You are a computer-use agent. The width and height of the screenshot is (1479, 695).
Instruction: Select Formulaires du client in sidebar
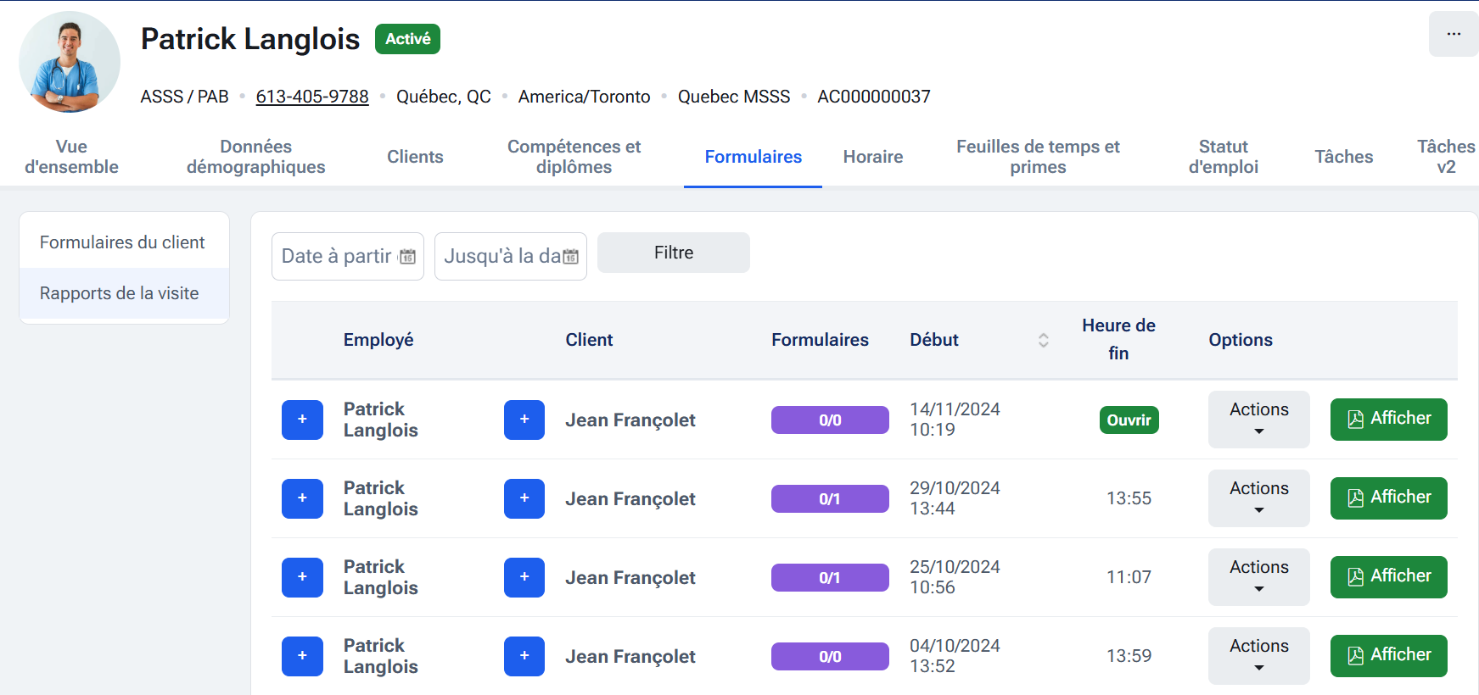[x=122, y=242]
